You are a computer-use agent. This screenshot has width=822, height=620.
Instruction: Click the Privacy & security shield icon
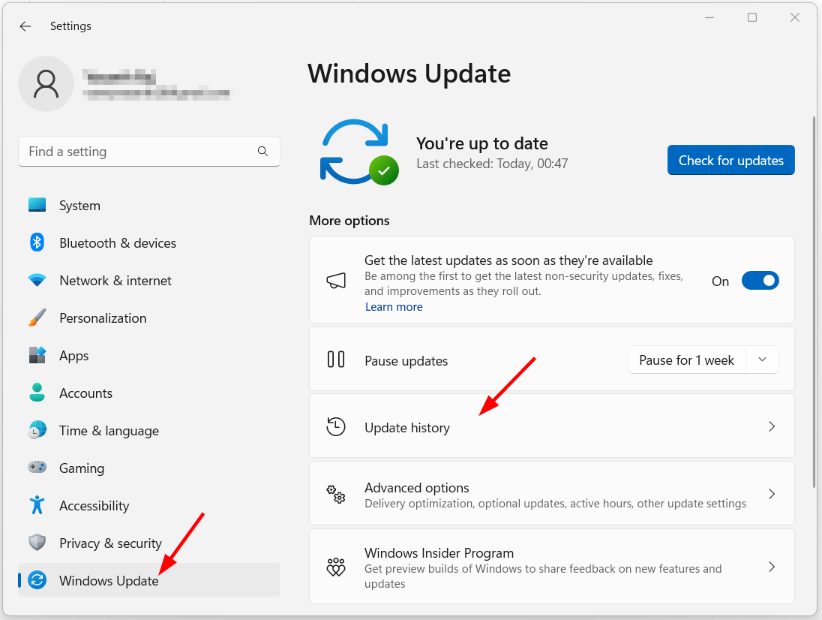[x=37, y=543]
